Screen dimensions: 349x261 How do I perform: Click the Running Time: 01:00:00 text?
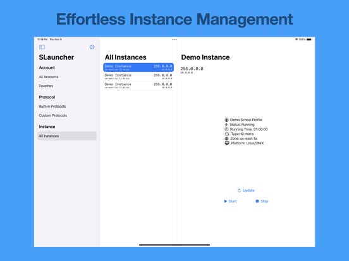[x=249, y=129]
